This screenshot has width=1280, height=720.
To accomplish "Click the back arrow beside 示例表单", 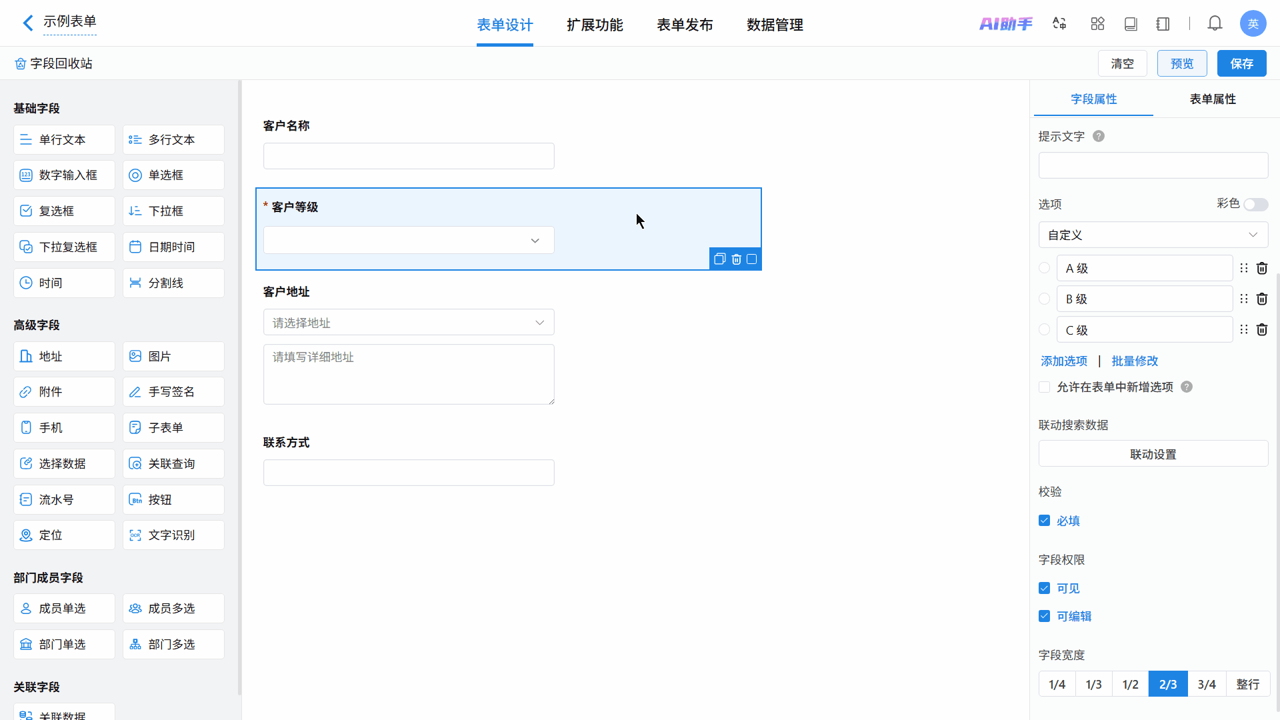I will (27, 23).
